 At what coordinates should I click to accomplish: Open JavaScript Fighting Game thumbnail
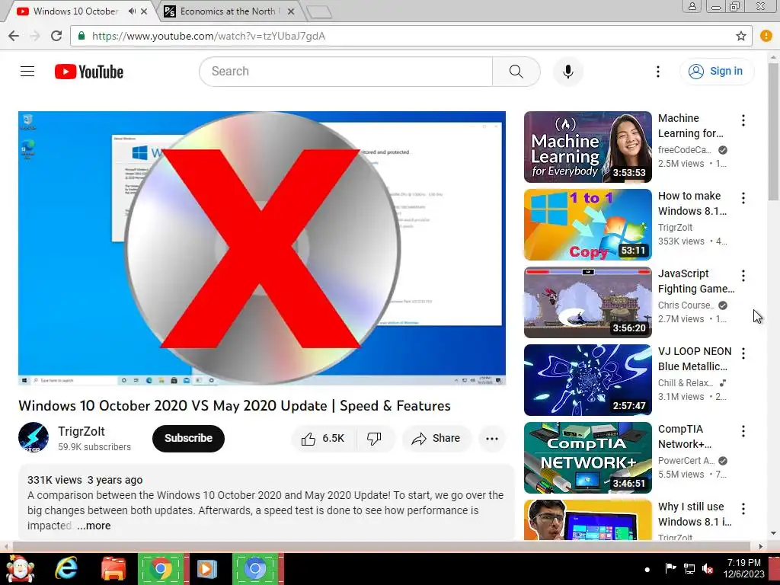(587, 302)
